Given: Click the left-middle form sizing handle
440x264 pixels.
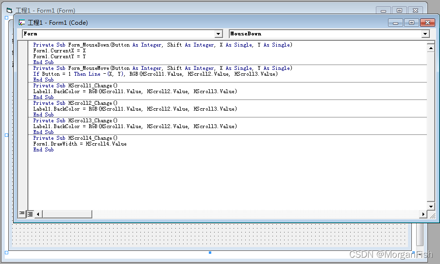Looking at the screenshot, I should [x=6, y=135].
